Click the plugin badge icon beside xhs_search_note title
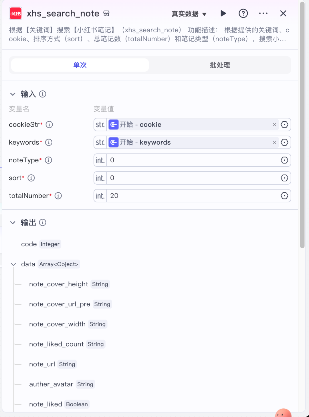 point(106,13)
